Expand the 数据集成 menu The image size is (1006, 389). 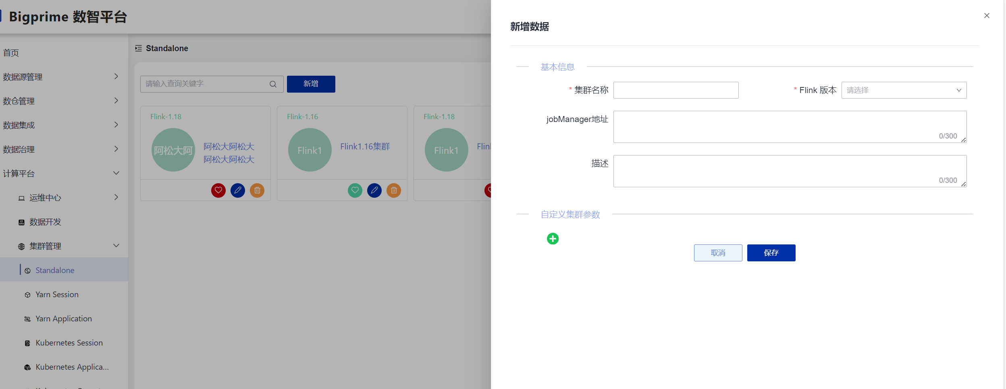pyautogui.click(x=116, y=125)
